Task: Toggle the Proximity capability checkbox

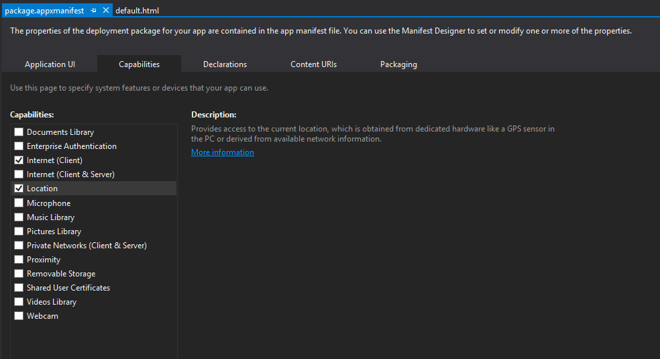Action: coord(19,260)
